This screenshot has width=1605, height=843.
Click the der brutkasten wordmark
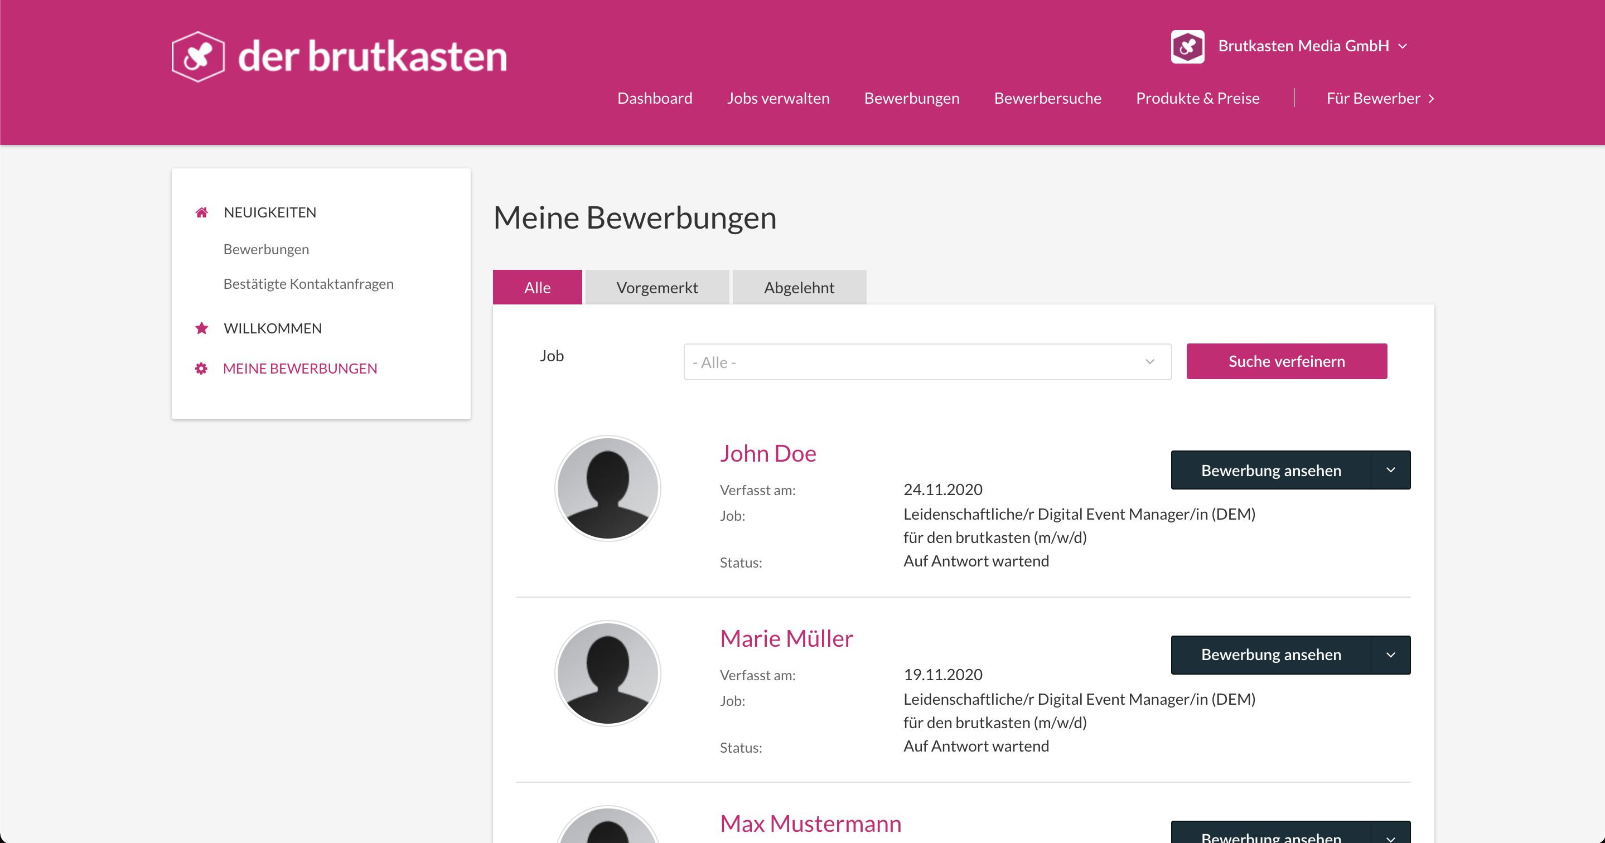click(373, 57)
